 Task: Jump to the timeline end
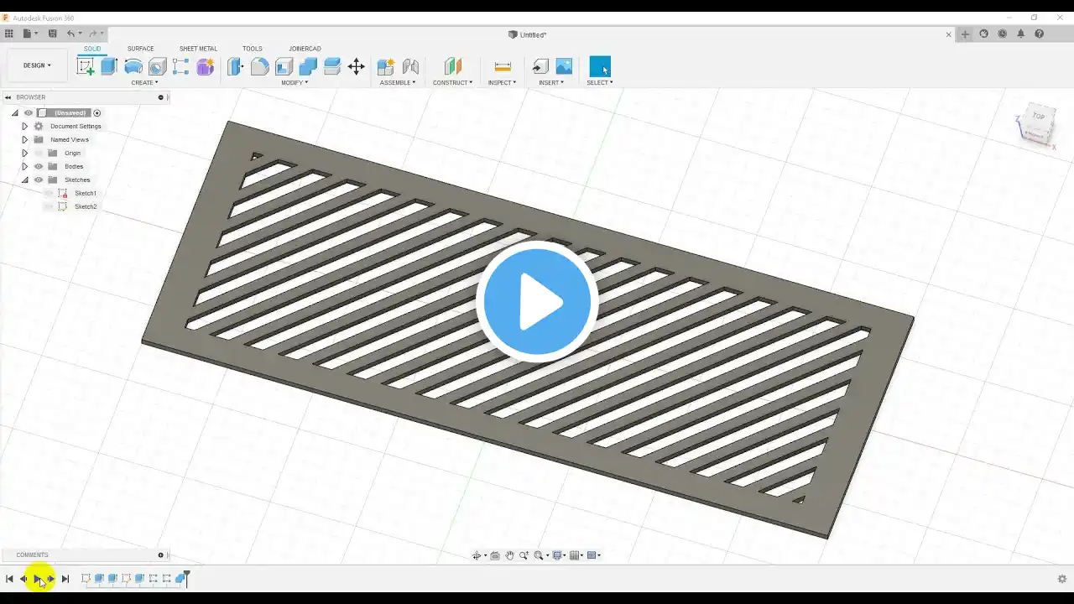click(x=65, y=579)
